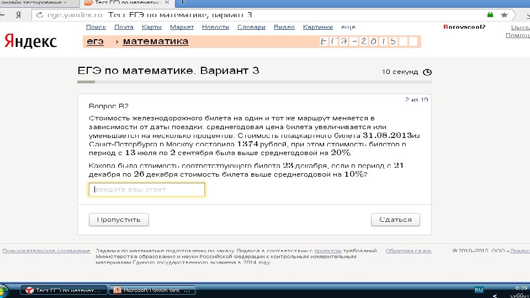The width and height of the screenshot is (530, 298).
Task: Open the Помощь link
Action: (517, 35)
